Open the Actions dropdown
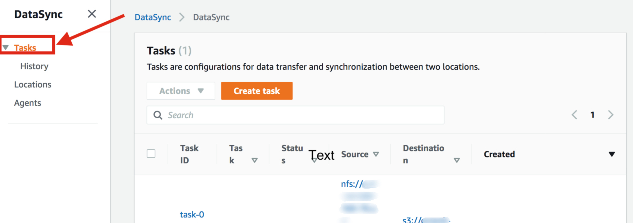633x223 pixels. coord(181,91)
